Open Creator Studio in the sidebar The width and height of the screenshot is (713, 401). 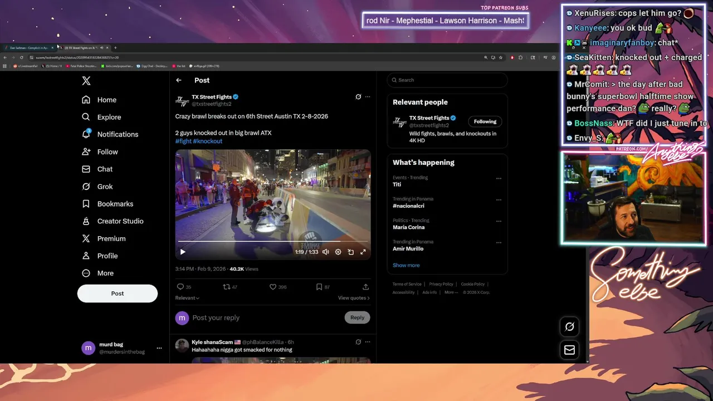click(113, 221)
